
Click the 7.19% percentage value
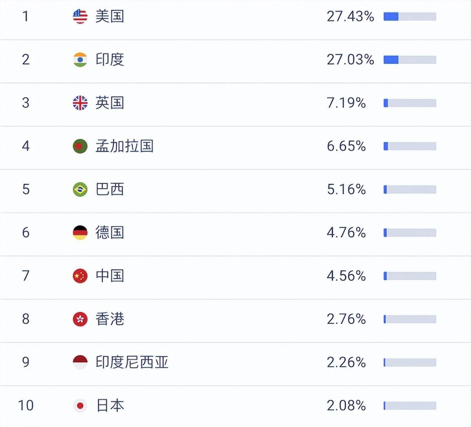[x=346, y=103]
